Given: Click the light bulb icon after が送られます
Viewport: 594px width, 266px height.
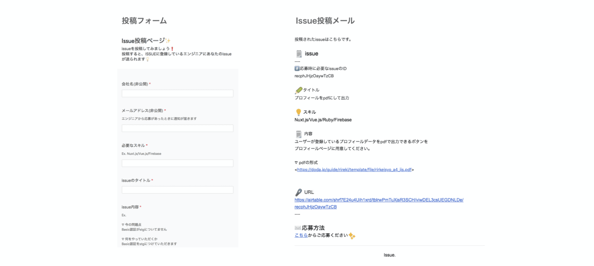Looking at the screenshot, I should point(148,59).
